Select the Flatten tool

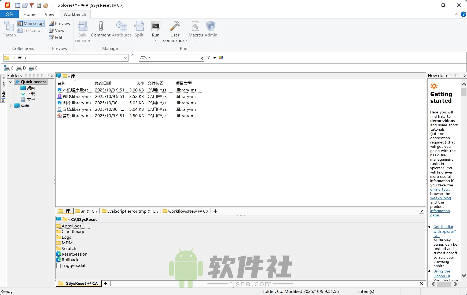[x=9, y=29]
